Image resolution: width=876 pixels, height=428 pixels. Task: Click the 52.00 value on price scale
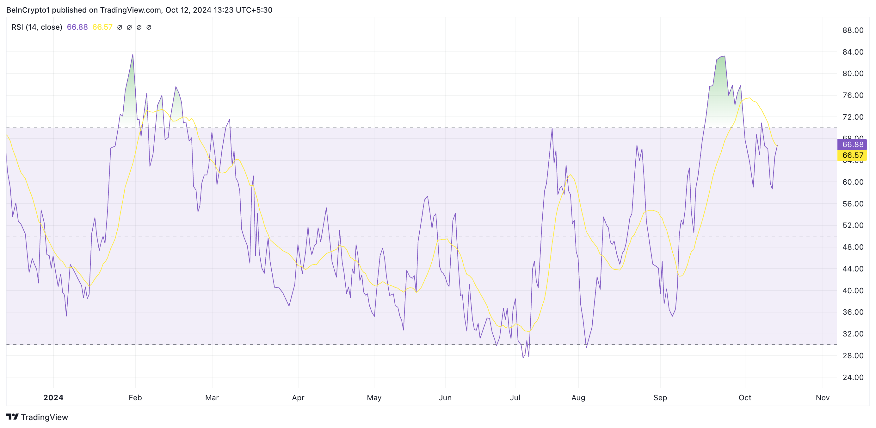853,225
